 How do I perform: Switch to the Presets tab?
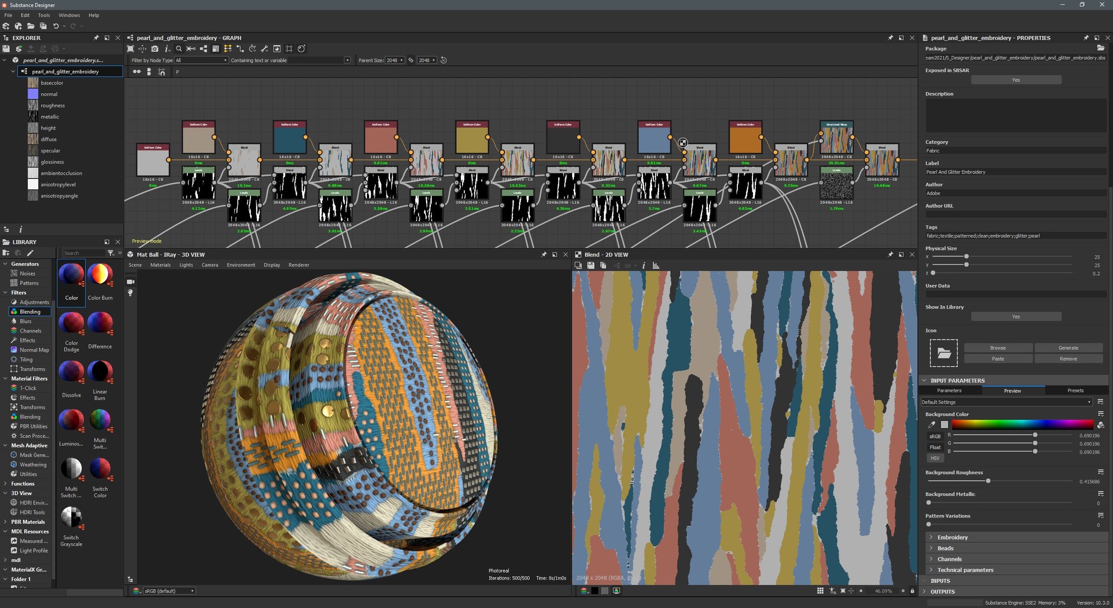point(1075,391)
